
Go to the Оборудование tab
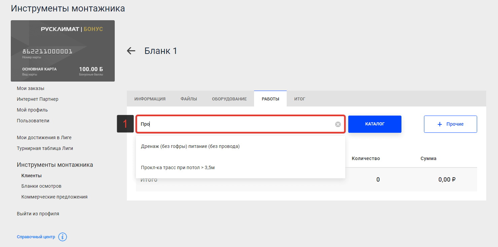pyautogui.click(x=229, y=99)
